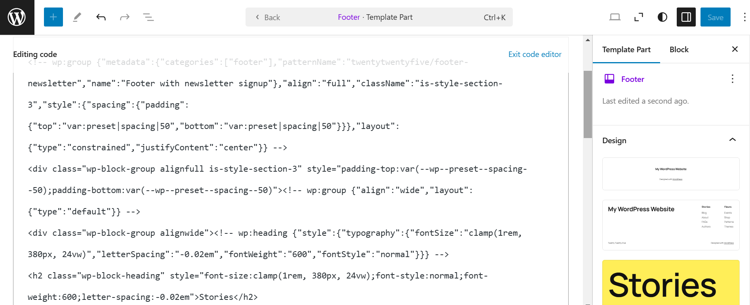Go Back from the Footer template part
750x305 pixels.
tap(268, 17)
